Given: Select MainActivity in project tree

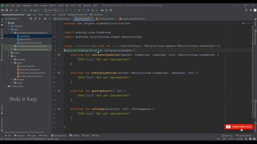Looking at the screenshot, I should tap(25, 39).
